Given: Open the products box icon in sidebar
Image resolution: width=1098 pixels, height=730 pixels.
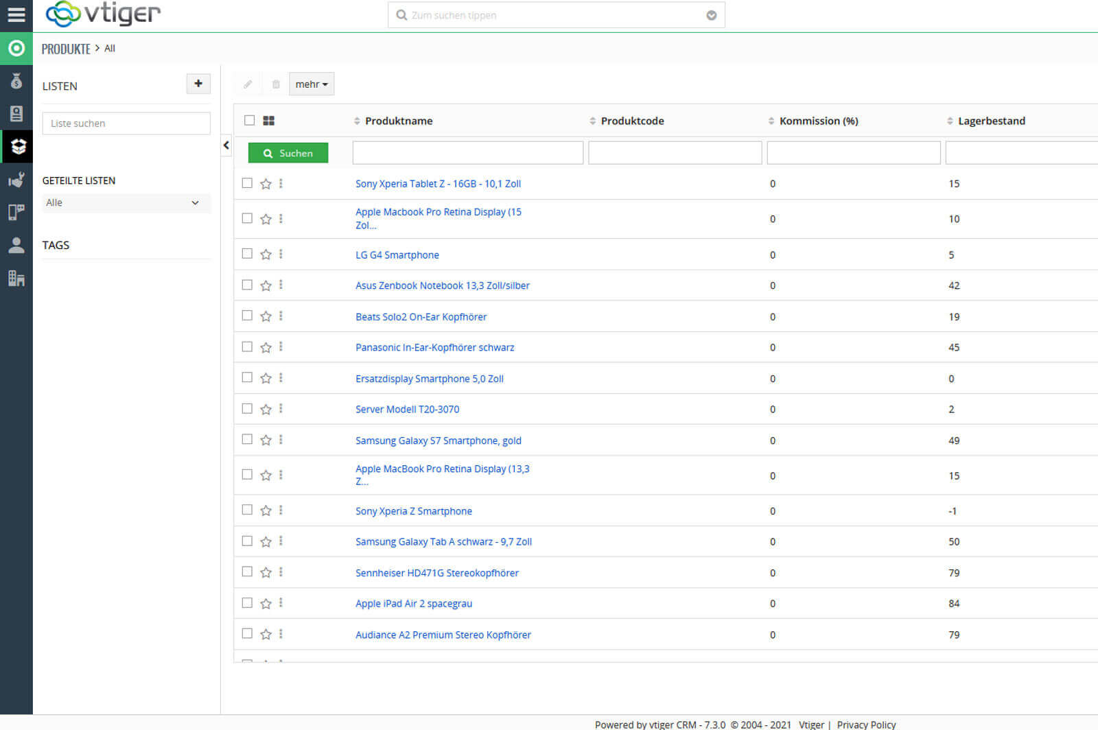Looking at the screenshot, I should click(17, 146).
